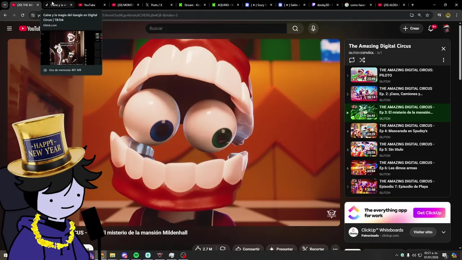Play Ep 6: Les dimos armas thumbnail
This screenshot has width=462, height=260.
click(364, 168)
